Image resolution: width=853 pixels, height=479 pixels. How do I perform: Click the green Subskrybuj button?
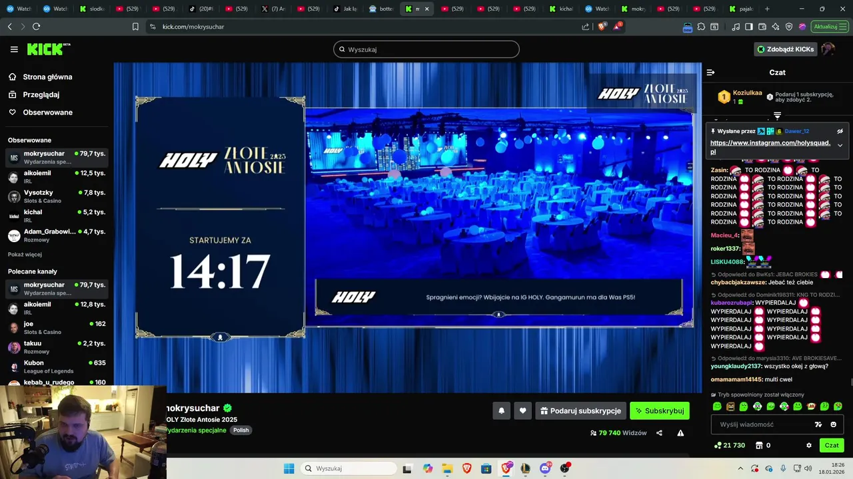click(660, 411)
